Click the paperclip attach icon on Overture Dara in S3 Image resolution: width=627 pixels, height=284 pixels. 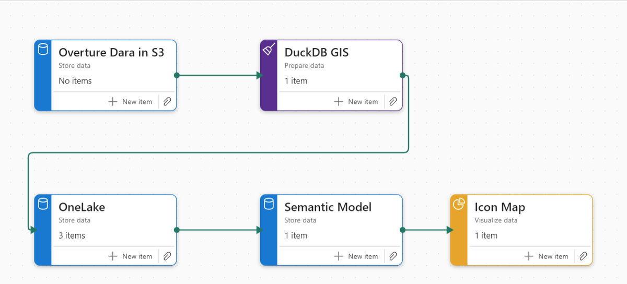click(167, 102)
